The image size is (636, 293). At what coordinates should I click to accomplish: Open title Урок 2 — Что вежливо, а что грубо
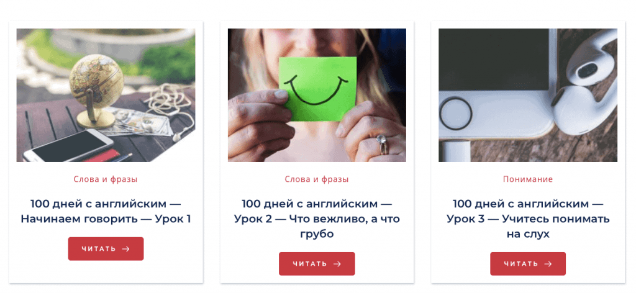317,219
